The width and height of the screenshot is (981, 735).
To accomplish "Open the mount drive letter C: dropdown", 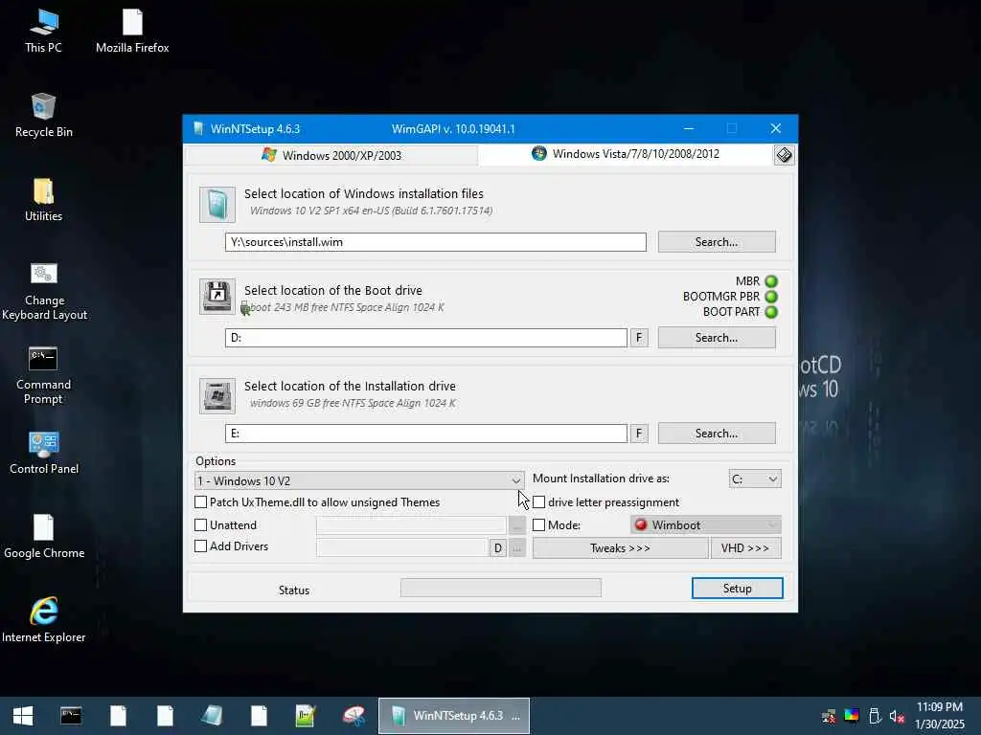I will pos(755,479).
